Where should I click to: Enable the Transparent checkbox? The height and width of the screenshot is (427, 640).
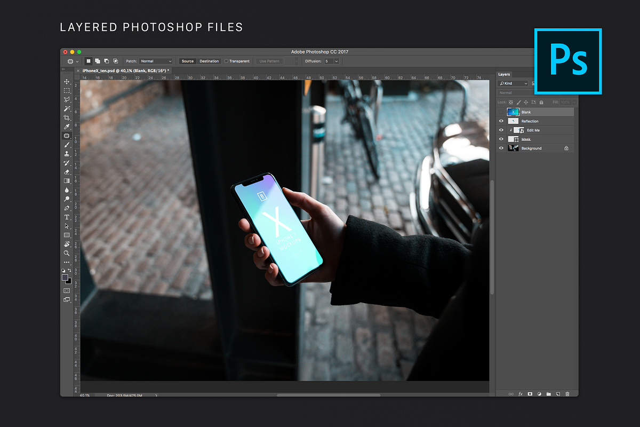click(x=227, y=61)
